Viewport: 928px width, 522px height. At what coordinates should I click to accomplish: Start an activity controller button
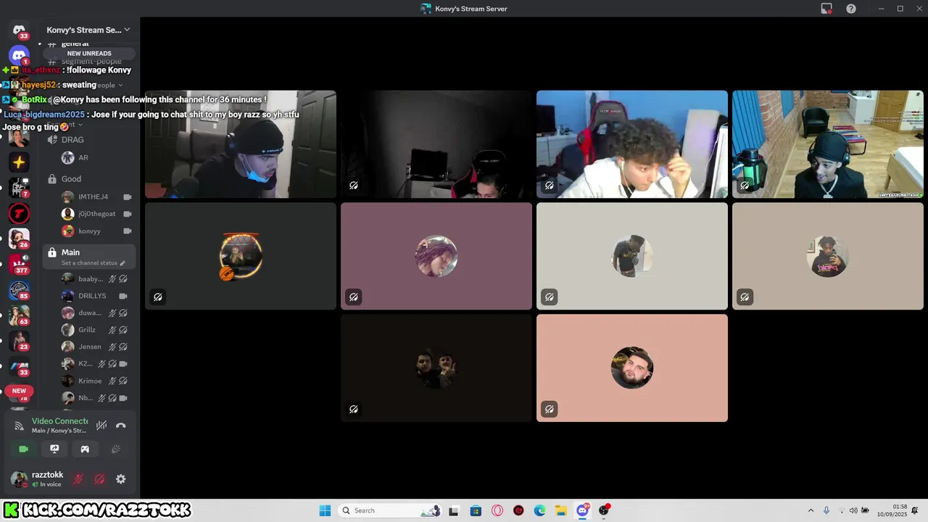click(x=85, y=449)
